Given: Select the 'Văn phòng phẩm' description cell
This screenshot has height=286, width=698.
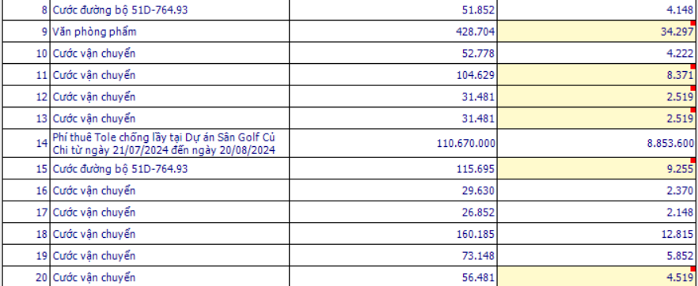Looking at the screenshot, I should pos(169,32).
